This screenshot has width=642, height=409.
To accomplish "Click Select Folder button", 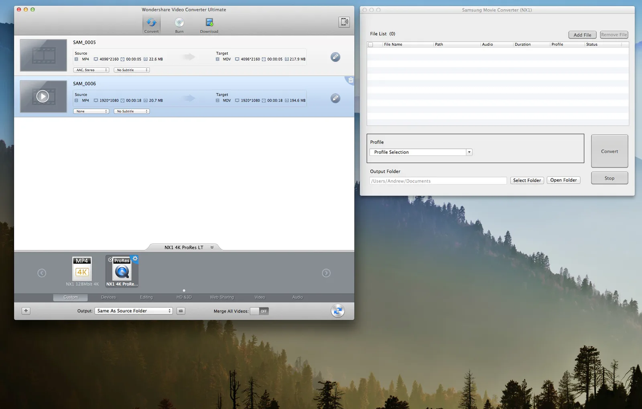I will pyautogui.click(x=527, y=180).
